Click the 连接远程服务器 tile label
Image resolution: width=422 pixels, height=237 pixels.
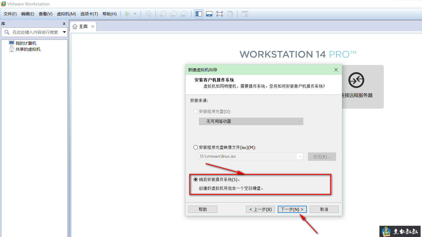click(357, 95)
